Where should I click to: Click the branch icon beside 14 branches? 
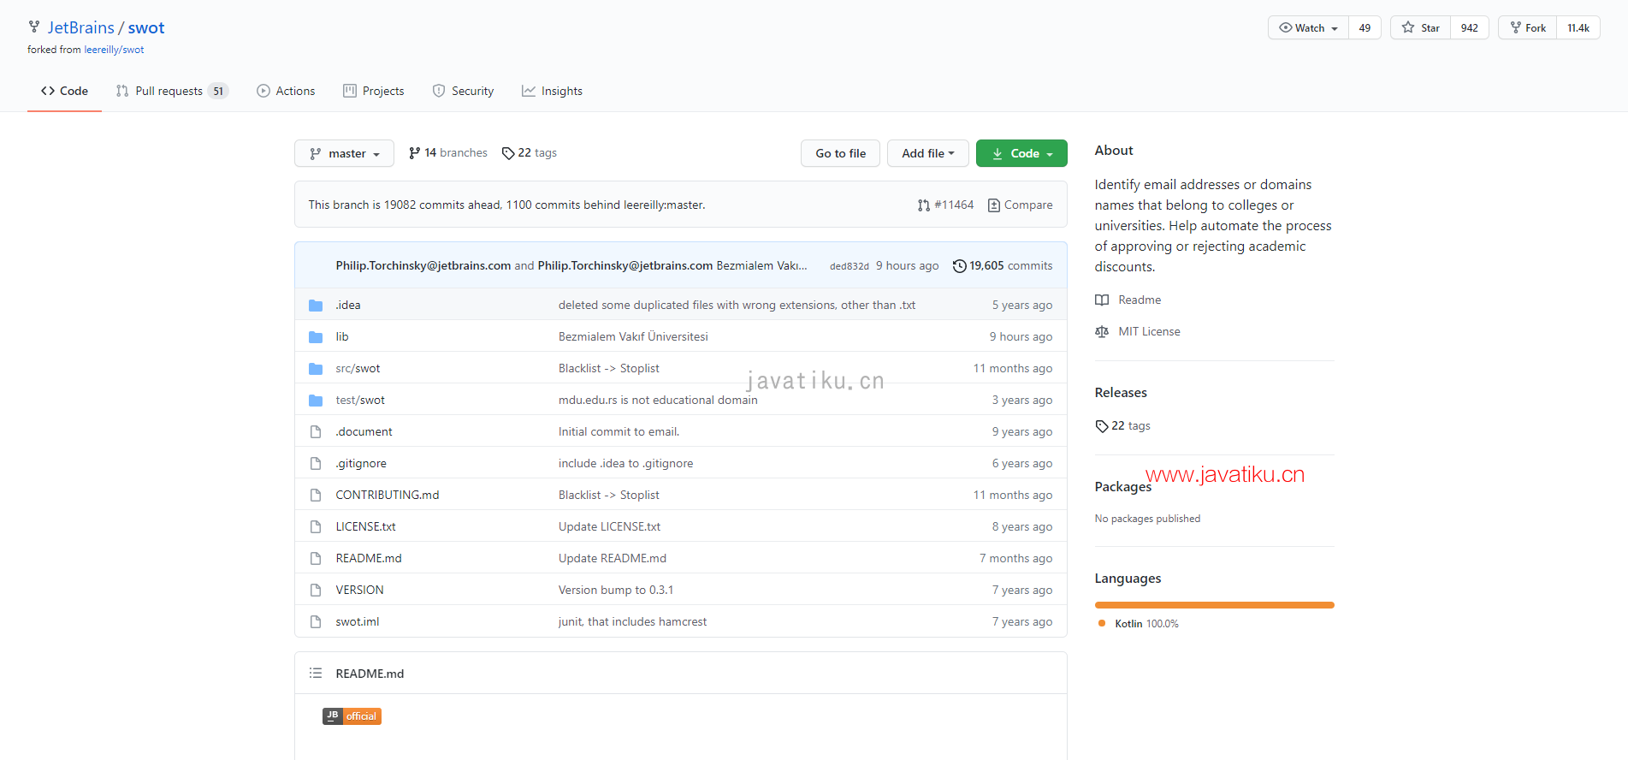tap(415, 153)
